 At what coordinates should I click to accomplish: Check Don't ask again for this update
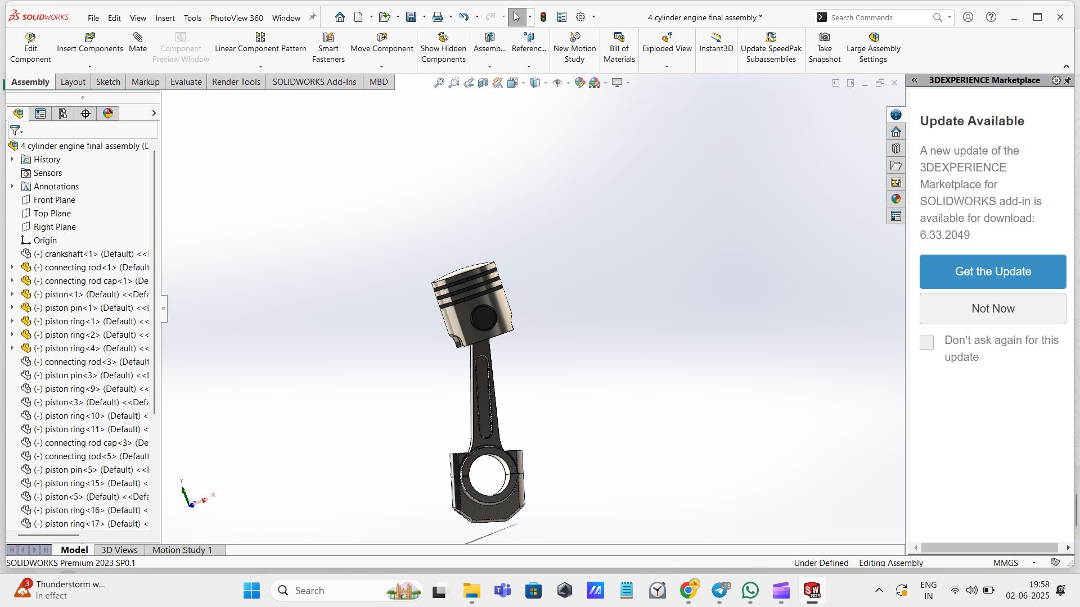pos(926,342)
